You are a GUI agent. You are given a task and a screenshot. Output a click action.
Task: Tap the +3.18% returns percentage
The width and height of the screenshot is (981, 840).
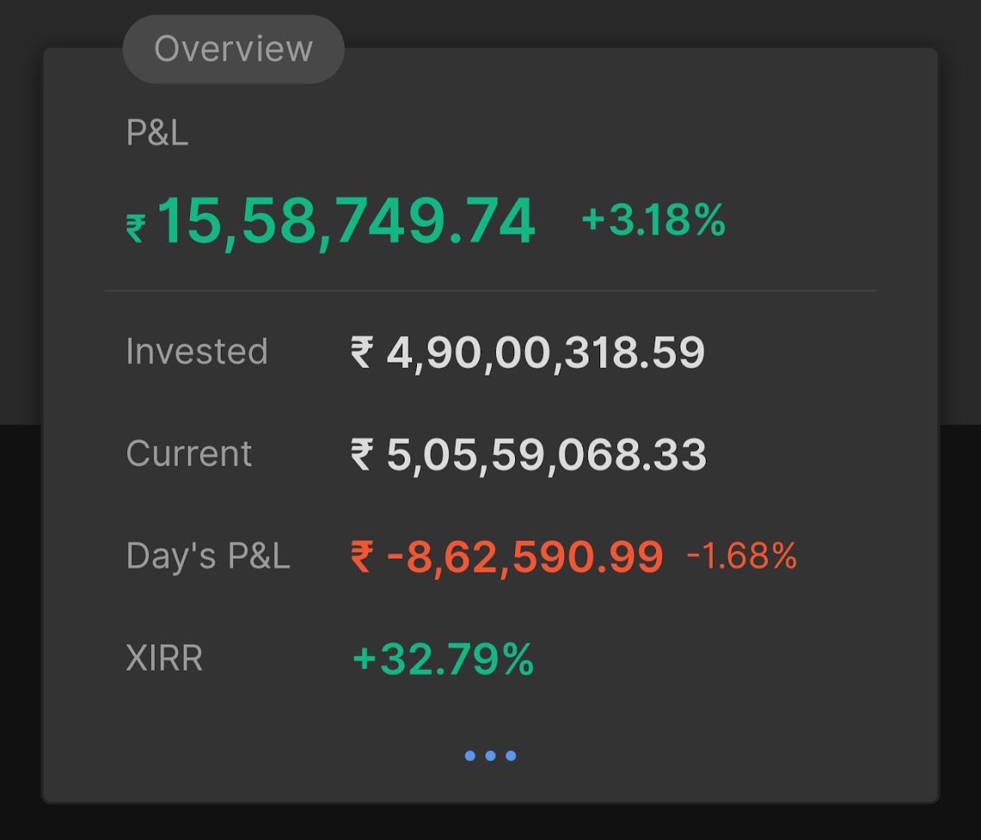(x=654, y=221)
